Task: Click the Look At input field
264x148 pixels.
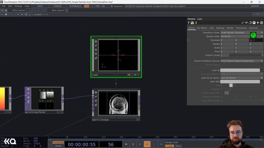Action: (240, 70)
